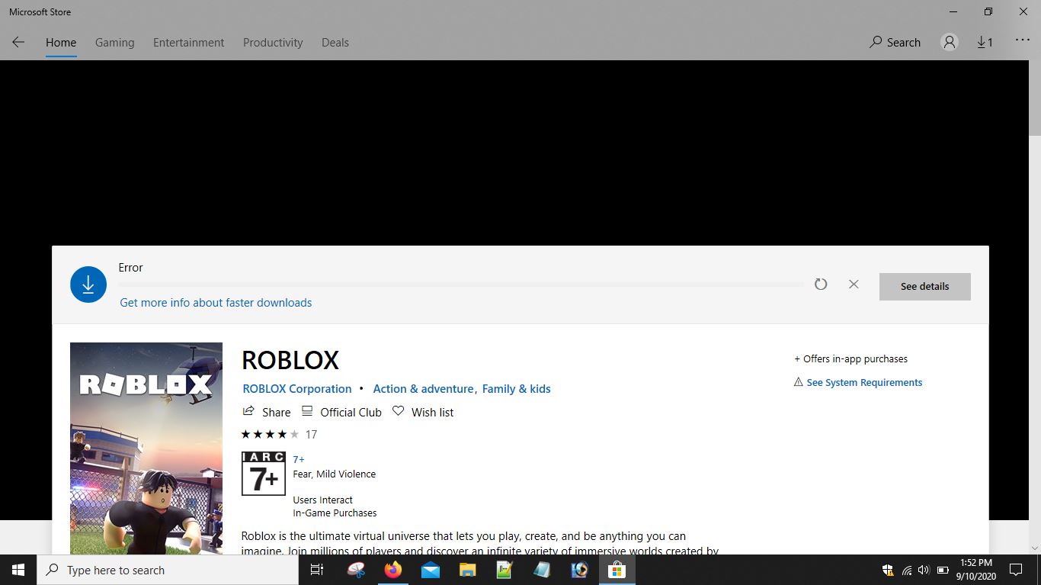Open the Action & adventure category

pyautogui.click(x=423, y=389)
